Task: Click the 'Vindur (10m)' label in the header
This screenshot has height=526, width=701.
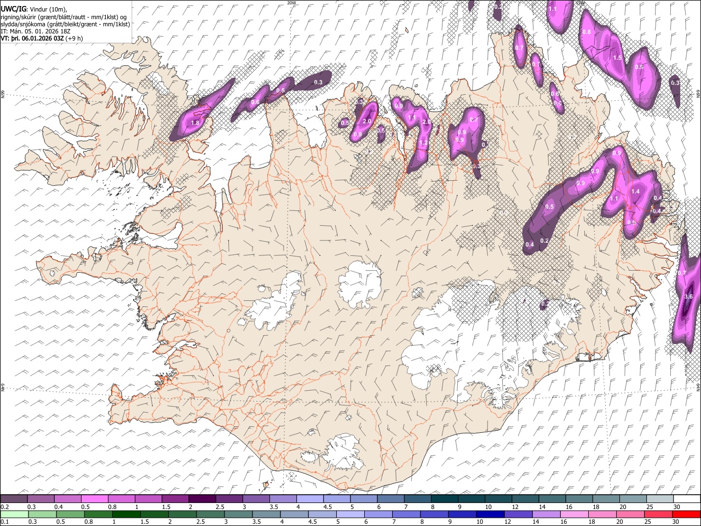Action: [48, 9]
